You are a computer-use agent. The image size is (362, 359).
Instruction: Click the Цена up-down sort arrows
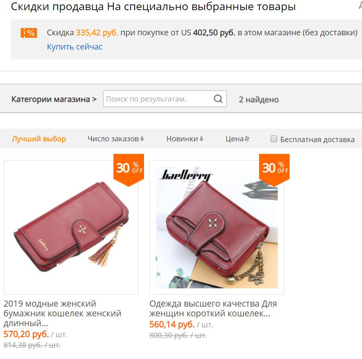click(x=247, y=138)
